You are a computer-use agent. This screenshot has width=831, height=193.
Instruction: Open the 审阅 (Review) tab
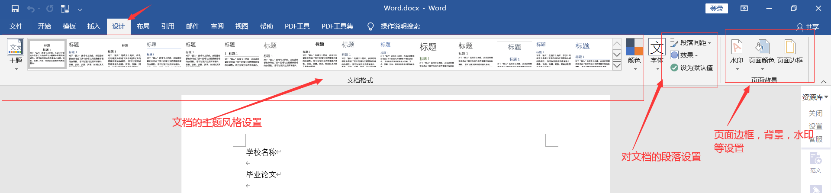[217, 26]
